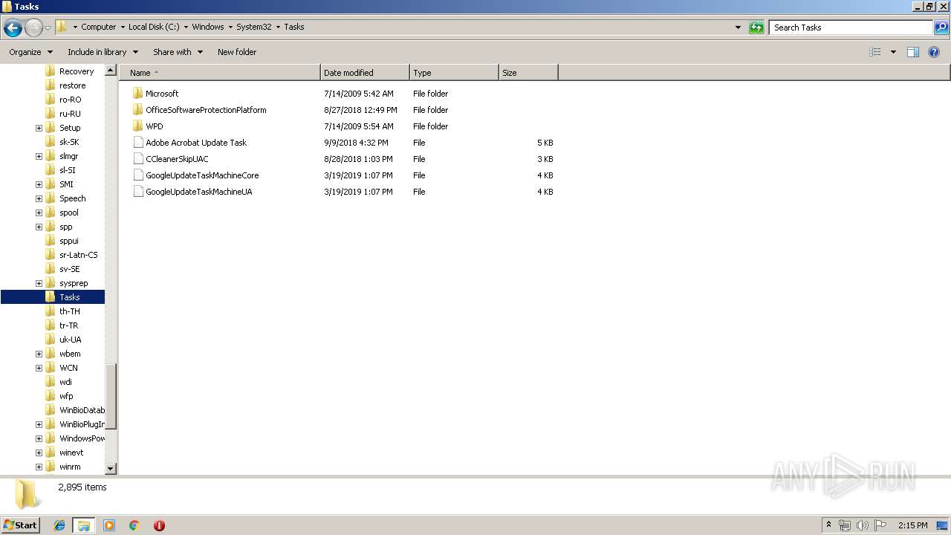Image resolution: width=951 pixels, height=535 pixels.
Task: Click the network tray icon
Action: pos(845,525)
